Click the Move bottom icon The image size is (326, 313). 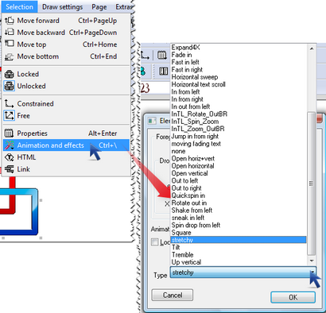10,56
